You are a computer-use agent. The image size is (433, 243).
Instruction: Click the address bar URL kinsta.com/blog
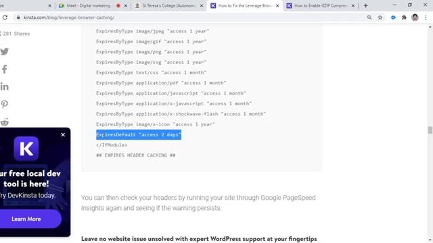pyautogui.click(x=69, y=18)
